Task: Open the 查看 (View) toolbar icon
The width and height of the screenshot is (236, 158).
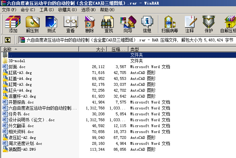Action: click(x=71, y=22)
